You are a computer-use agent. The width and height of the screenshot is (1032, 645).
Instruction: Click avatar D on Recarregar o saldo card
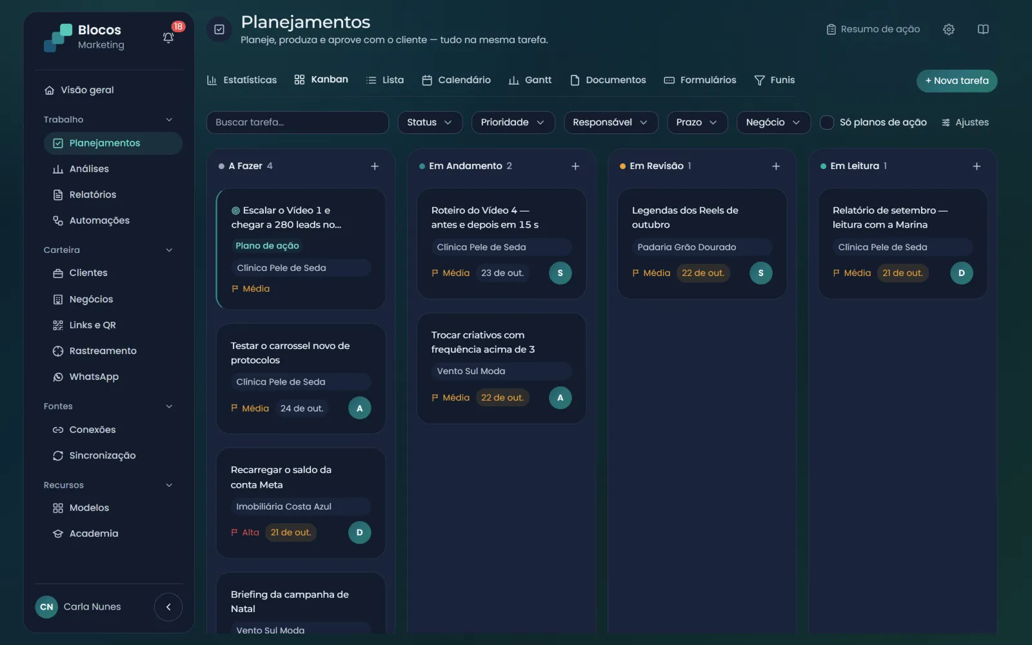point(359,532)
